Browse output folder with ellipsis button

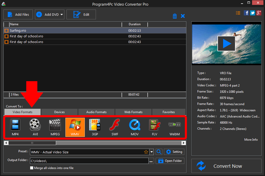151,161
